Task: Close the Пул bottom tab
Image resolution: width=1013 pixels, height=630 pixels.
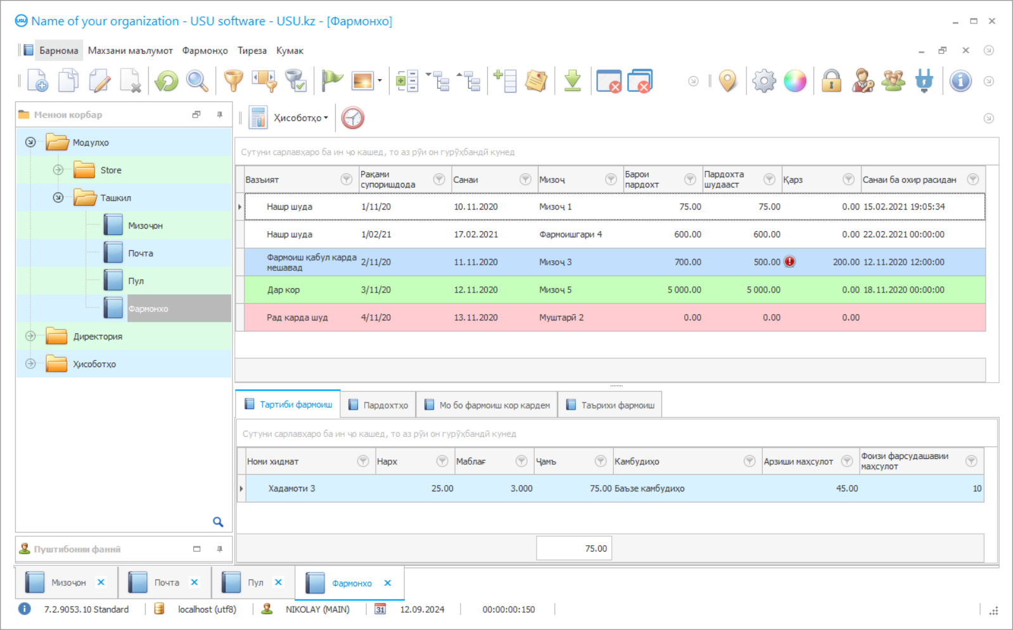Action: 278,583
